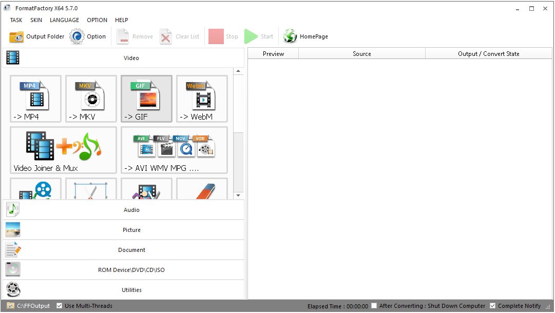Select the -> MKV conversion tile
The image size is (555, 313).
pos(91,99)
